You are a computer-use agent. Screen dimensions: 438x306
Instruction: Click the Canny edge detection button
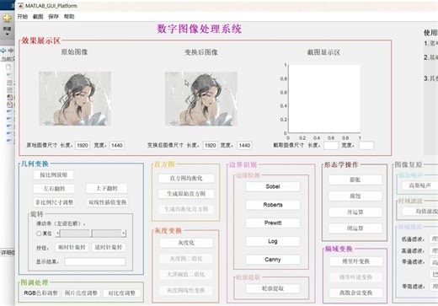coord(273,260)
